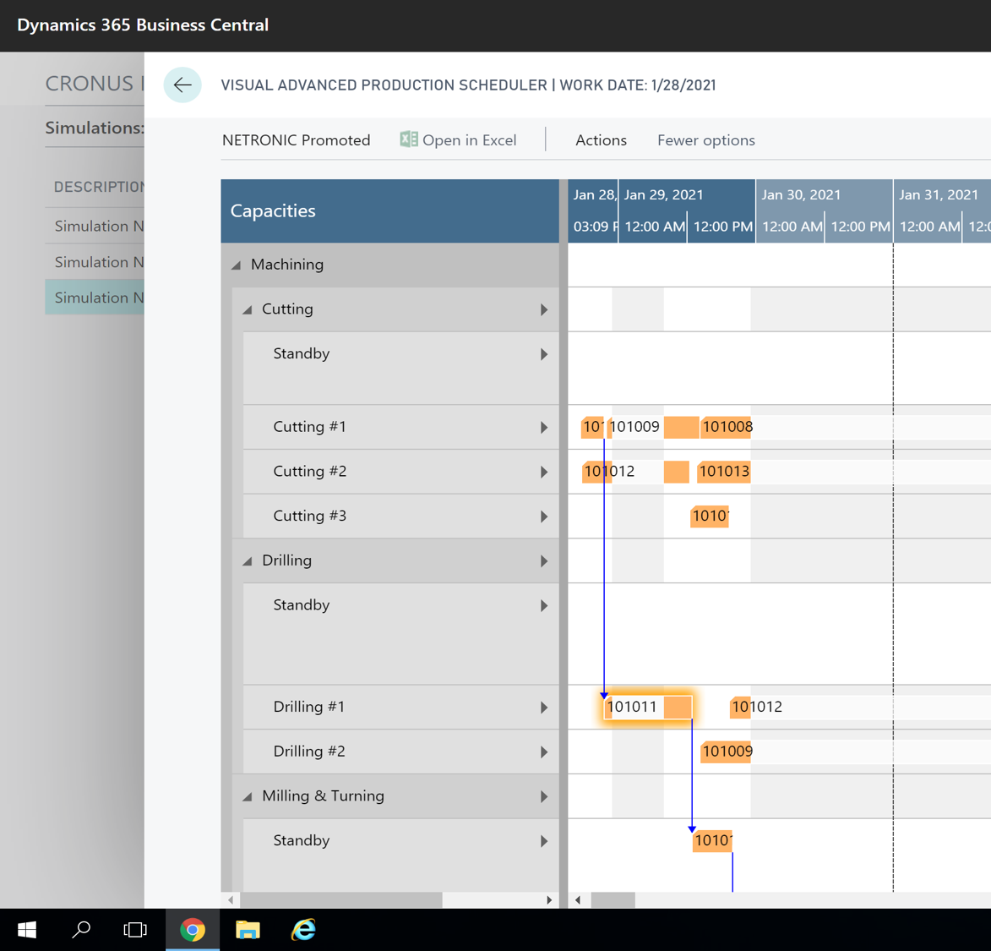Select Cutting #2 resource row
This screenshot has width=991, height=951.
[x=401, y=472]
